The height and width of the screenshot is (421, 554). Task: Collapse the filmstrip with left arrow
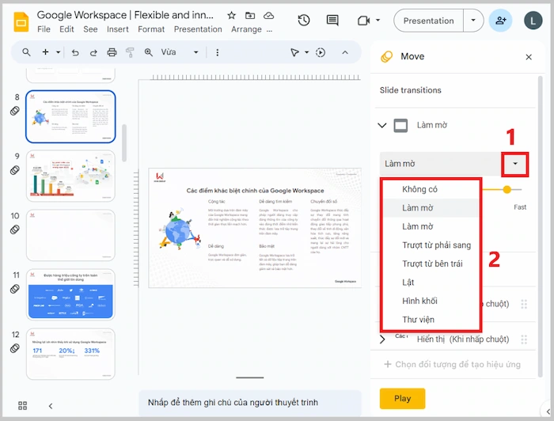coord(51,406)
